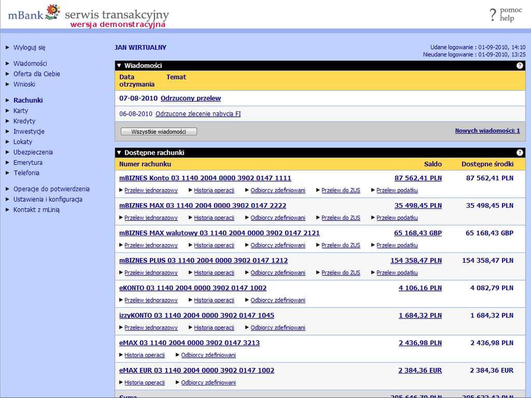531x398 pixels.
Task: Click the 35 498,45 PLN saldo link
Action: point(418,205)
